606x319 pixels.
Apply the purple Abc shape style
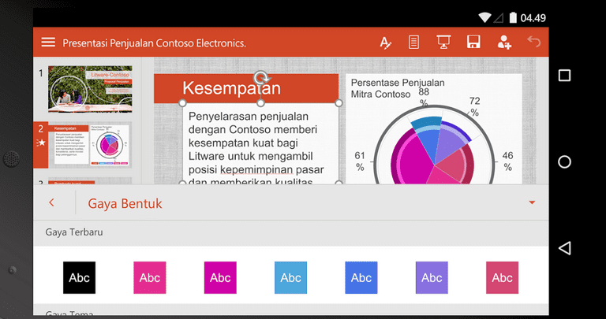[432, 278]
